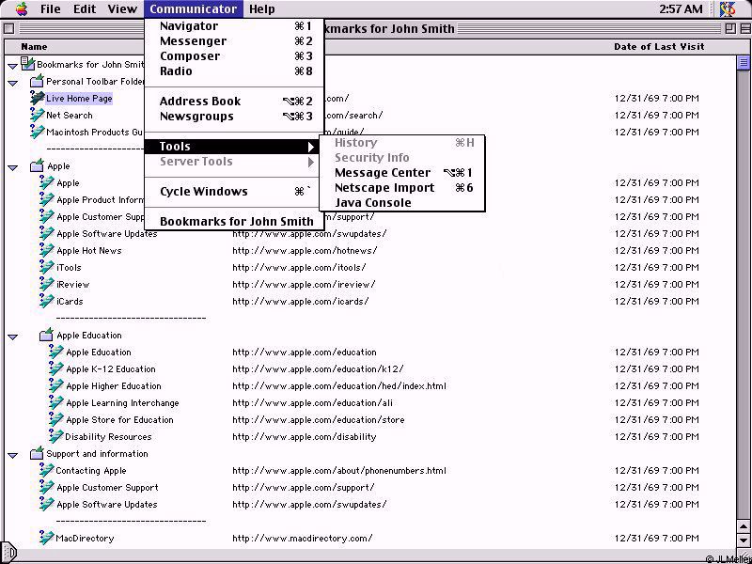Click the Apple Hot News bookmark icon

[47, 251]
